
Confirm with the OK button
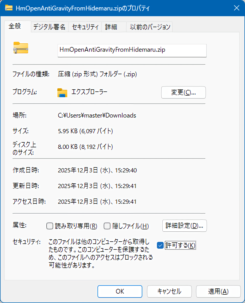120,291
